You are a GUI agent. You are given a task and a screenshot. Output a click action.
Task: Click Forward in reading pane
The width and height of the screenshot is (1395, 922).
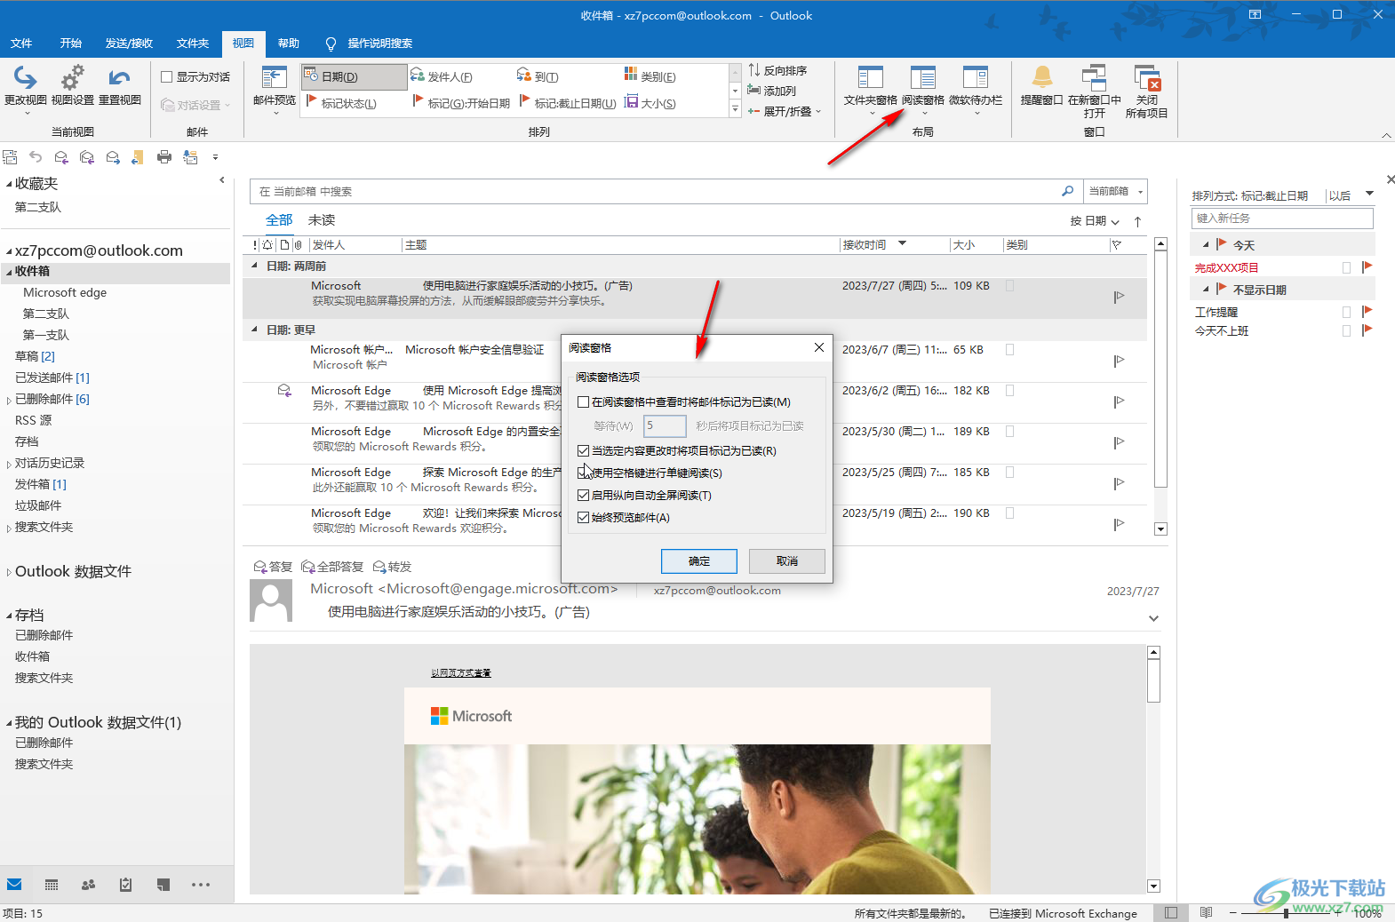tap(392, 567)
